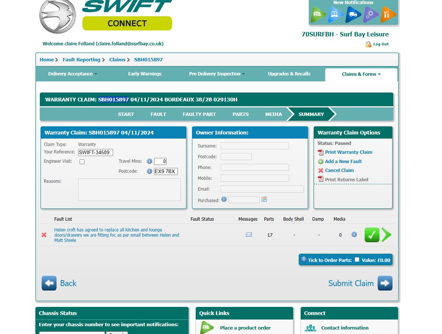Expand the Pre Delivery Inspection menu

(x=217, y=74)
